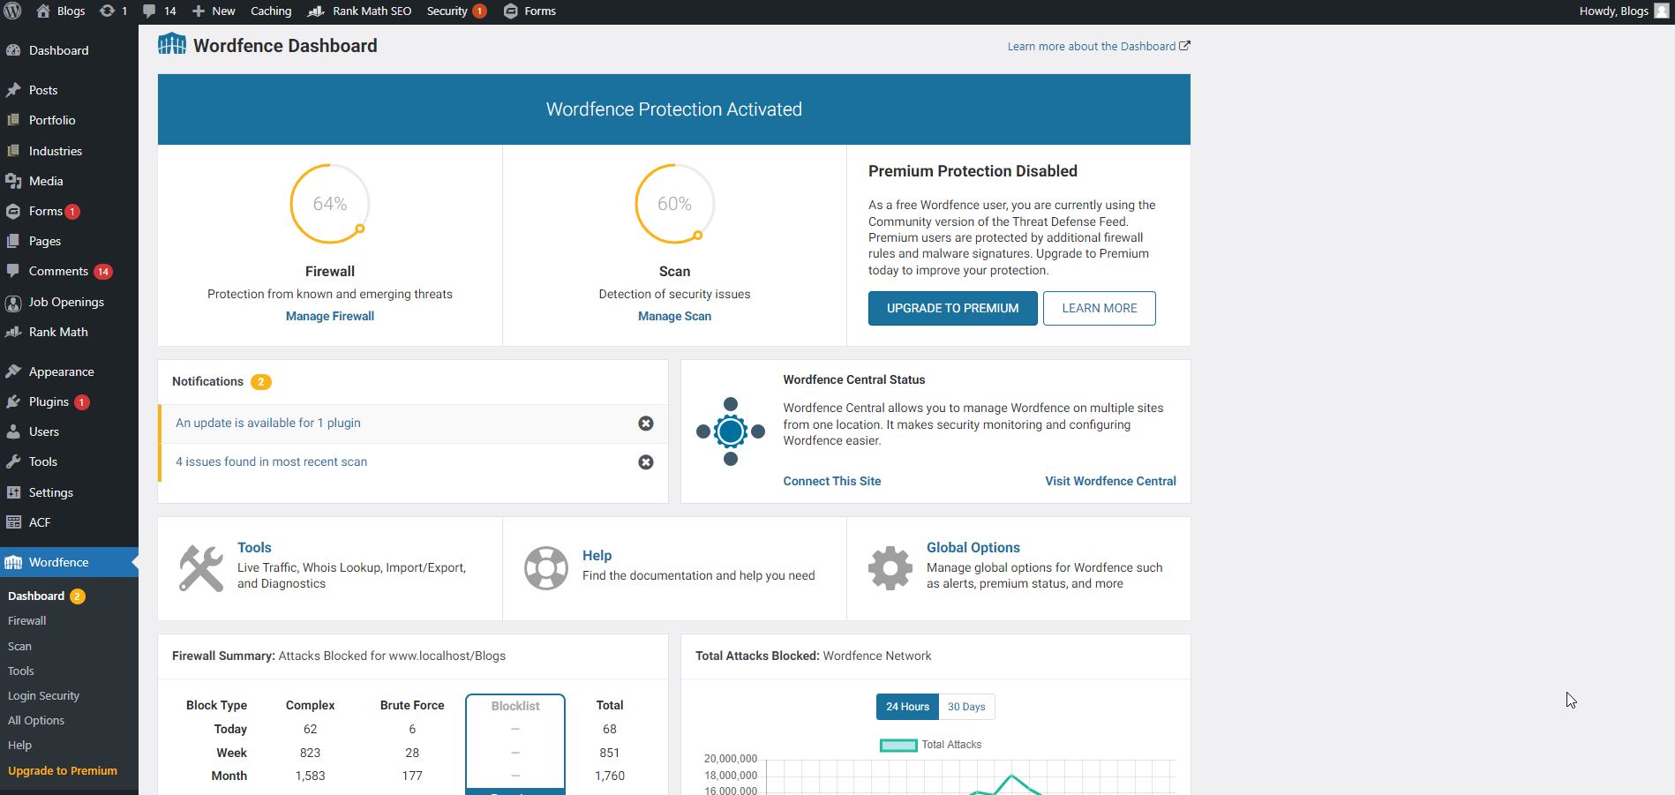
Task: Open Rank Math SEO in admin bar
Action: (x=359, y=11)
